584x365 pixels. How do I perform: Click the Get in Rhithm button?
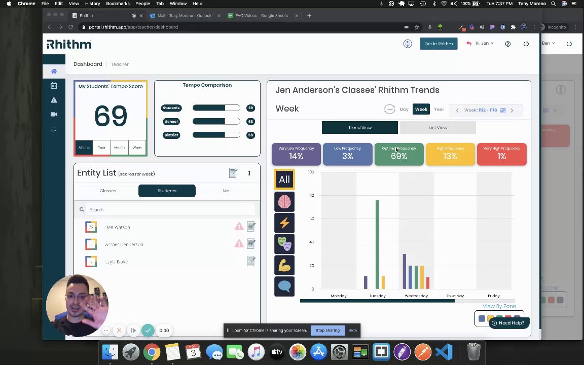coord(439,44)
